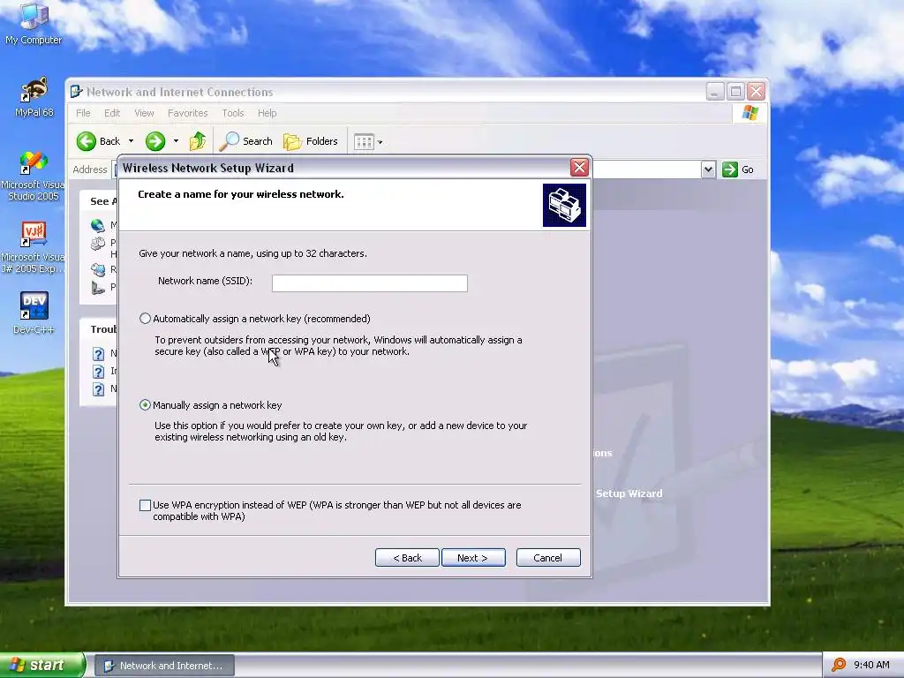This screenshot has width=904, height=678.
Task: Click the Windows flag logo in menu bar
Action: point(750,113)
